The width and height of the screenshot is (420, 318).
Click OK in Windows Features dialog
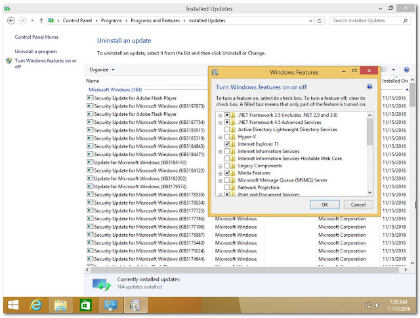(325, 205)
